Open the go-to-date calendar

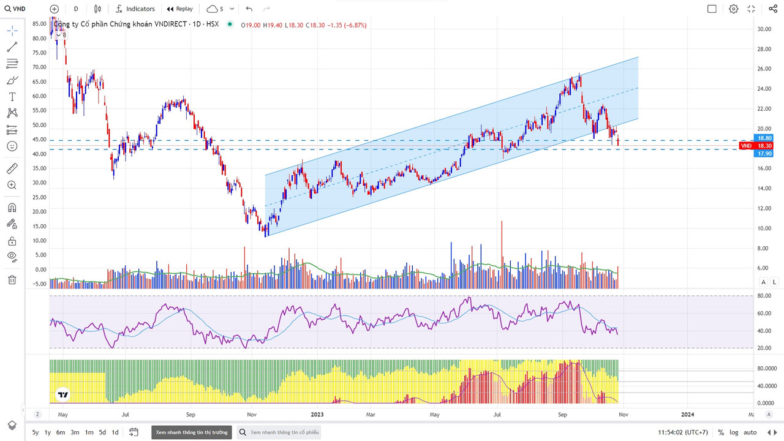[134, 432]
